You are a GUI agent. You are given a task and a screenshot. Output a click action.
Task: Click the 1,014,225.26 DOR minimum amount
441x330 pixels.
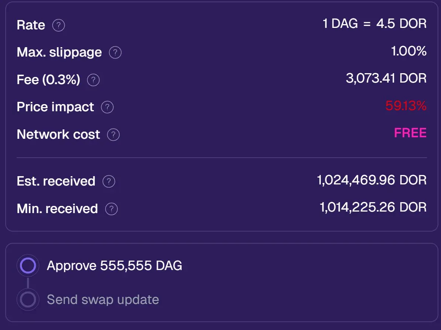pos(373,207)
